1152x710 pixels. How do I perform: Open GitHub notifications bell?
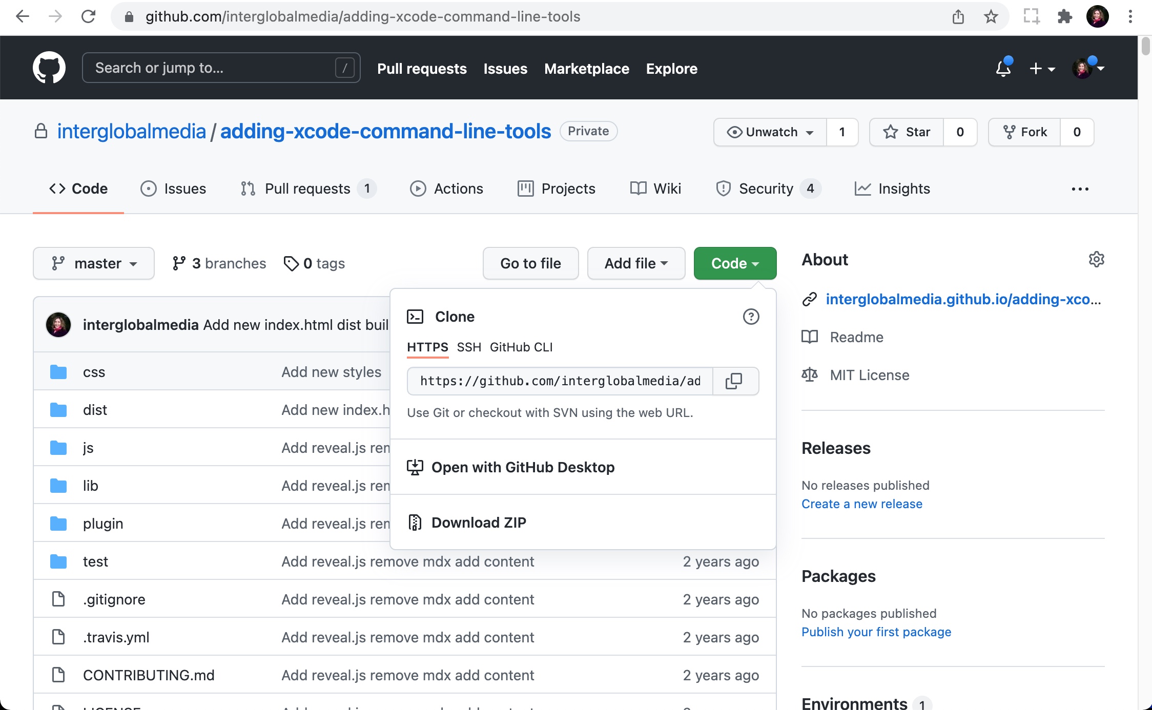pyautogui.click(x=1003, y=68)
